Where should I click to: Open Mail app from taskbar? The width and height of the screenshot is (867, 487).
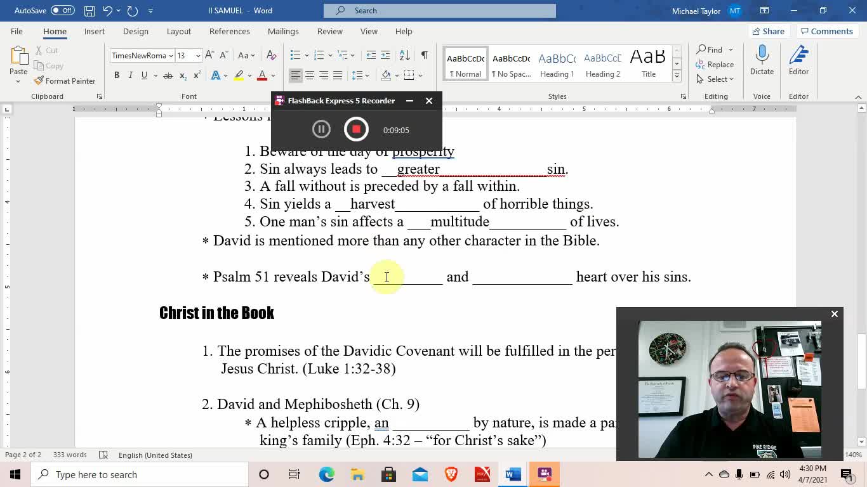click(x=420, y=474)
